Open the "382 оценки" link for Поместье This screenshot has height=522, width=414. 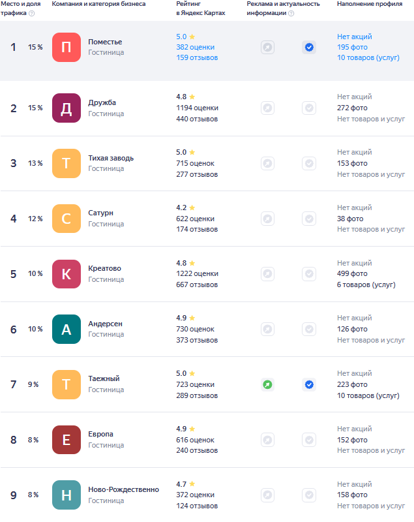click(195, 47)
